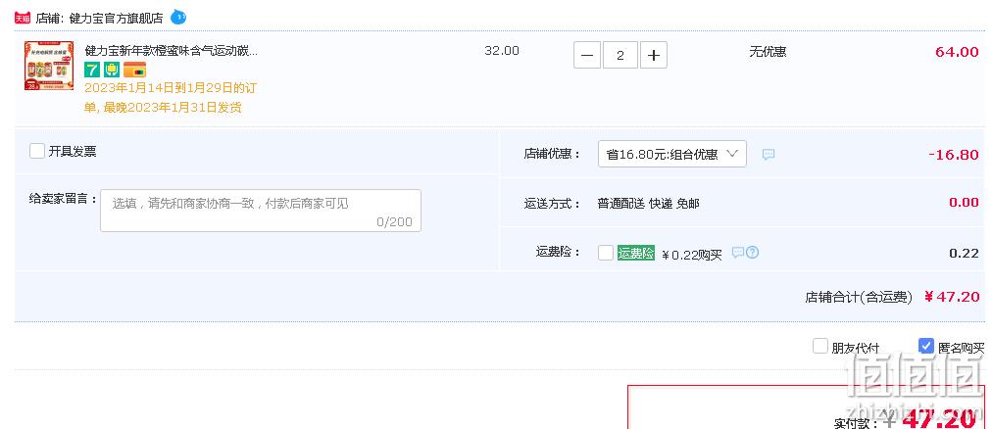
Task: Click the discount amount -16.80
Action: click(954, 155)
